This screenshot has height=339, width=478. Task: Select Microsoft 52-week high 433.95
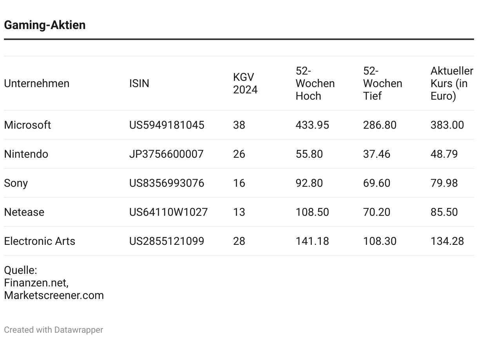312,125
